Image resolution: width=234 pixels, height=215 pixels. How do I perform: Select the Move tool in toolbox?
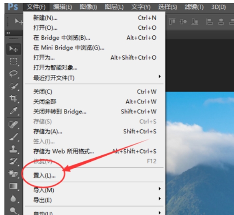pyautogui.click(x=13, y=49)
